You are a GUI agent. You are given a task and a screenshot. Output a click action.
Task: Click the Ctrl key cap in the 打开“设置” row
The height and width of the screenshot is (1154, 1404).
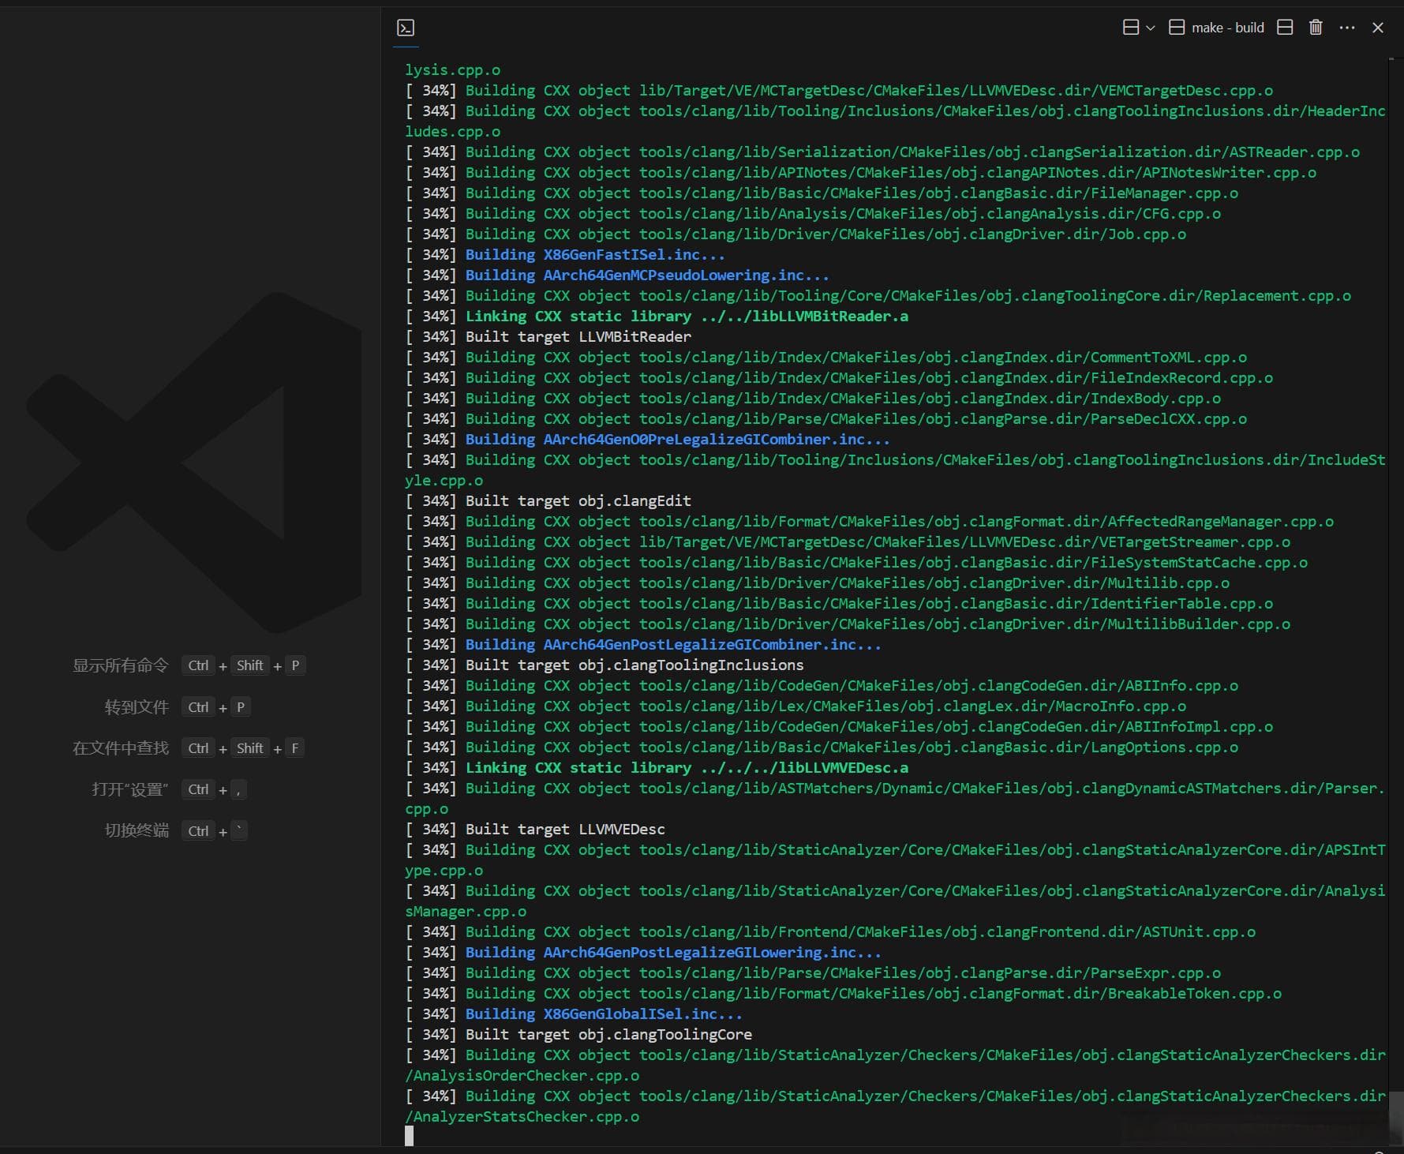198,789
